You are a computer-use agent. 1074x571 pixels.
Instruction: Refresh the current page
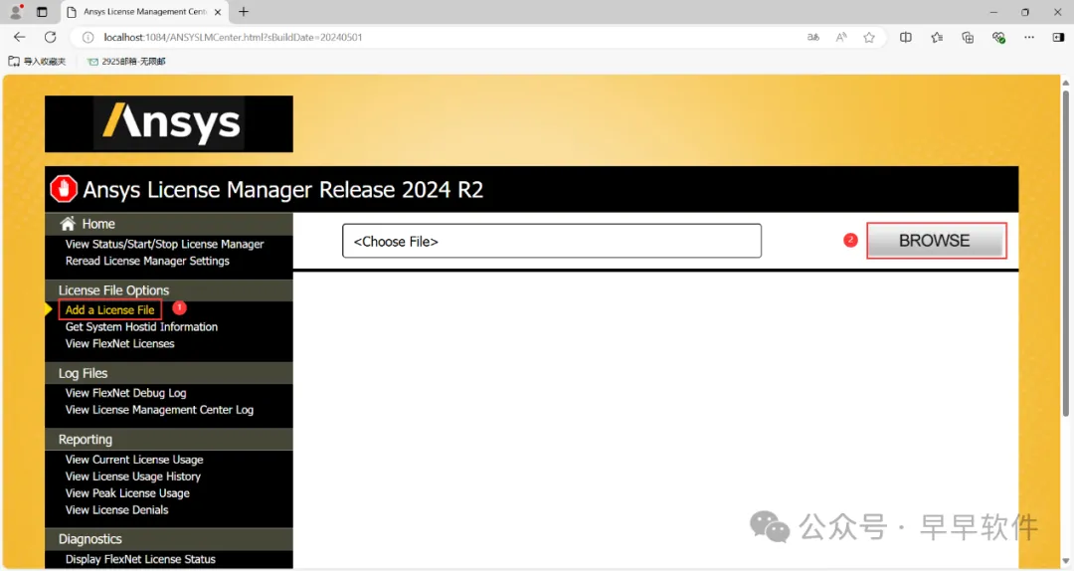(x=50, y=37)
